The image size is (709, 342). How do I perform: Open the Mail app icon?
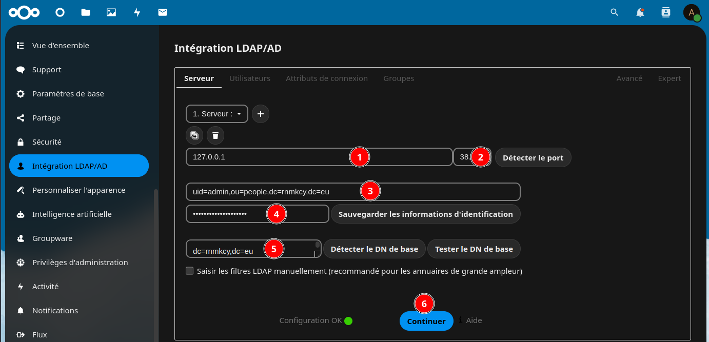pyautogui.click(x=163, y=12)
